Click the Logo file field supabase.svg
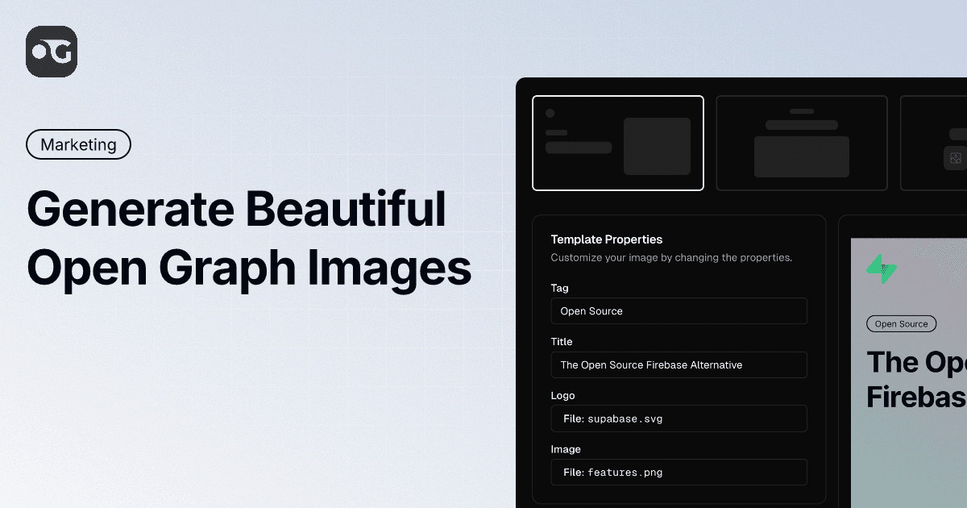967x508 pixels. 679,418
